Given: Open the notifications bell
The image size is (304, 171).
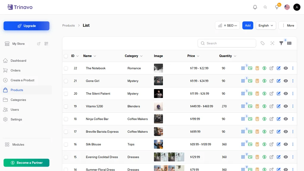Looking at the screenshot, I should pos(255,7).
